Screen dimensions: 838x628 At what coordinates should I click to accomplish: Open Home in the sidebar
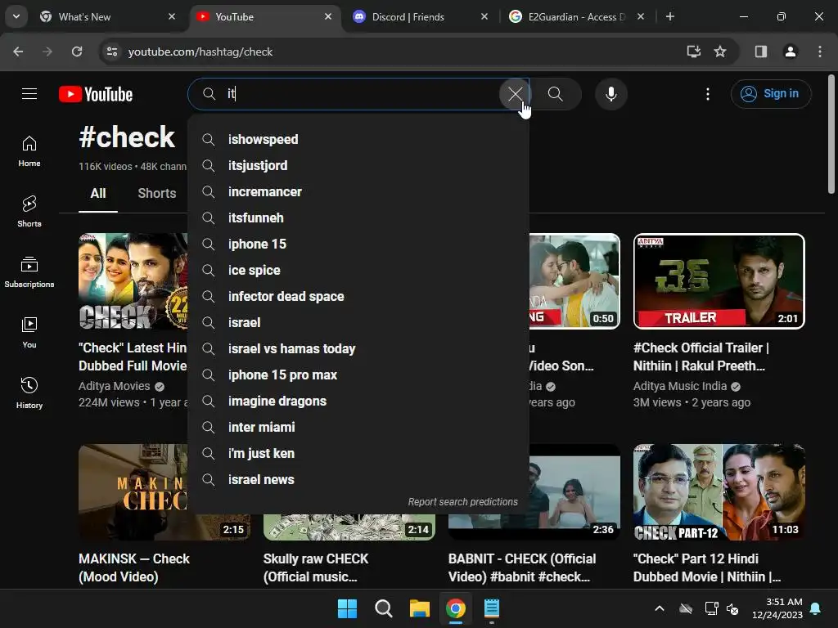point(29,151)
